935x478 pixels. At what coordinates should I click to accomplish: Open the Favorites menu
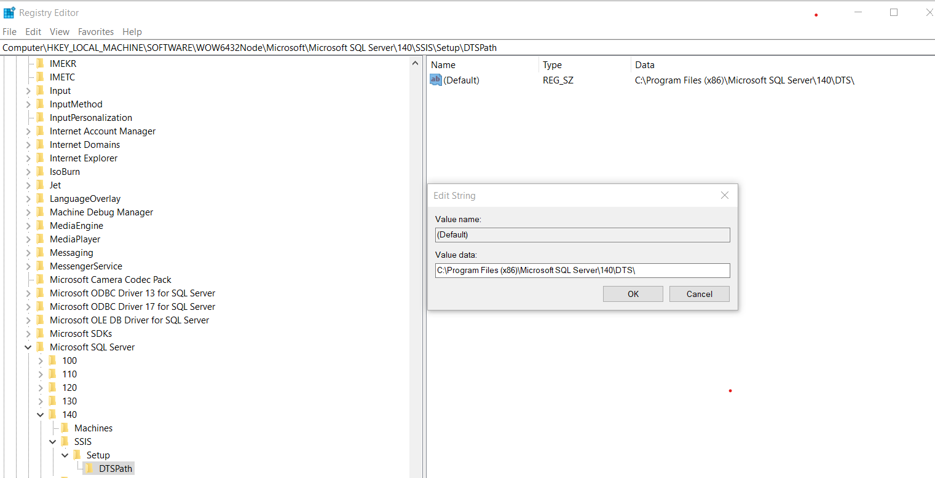pos(96,31)
